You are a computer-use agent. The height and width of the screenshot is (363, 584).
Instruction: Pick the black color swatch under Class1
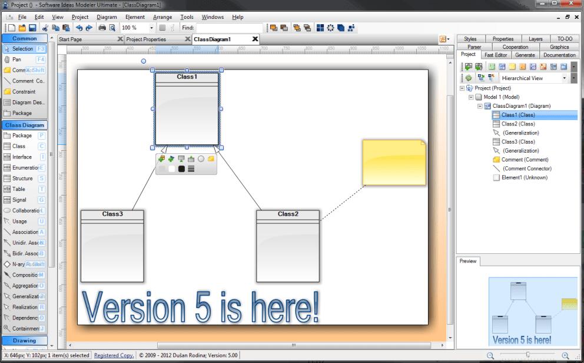tap(181, 169)
